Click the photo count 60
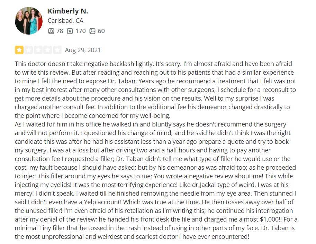Screen dimensions: 316x244 coord(101,31)
